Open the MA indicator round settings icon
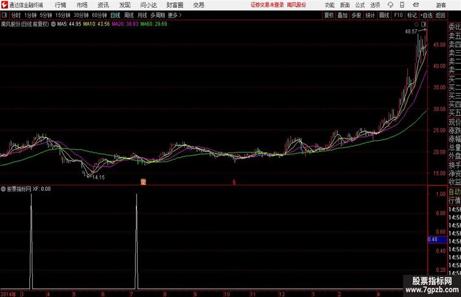The width and height of the screenshot is (461, 297). point(53,24)
